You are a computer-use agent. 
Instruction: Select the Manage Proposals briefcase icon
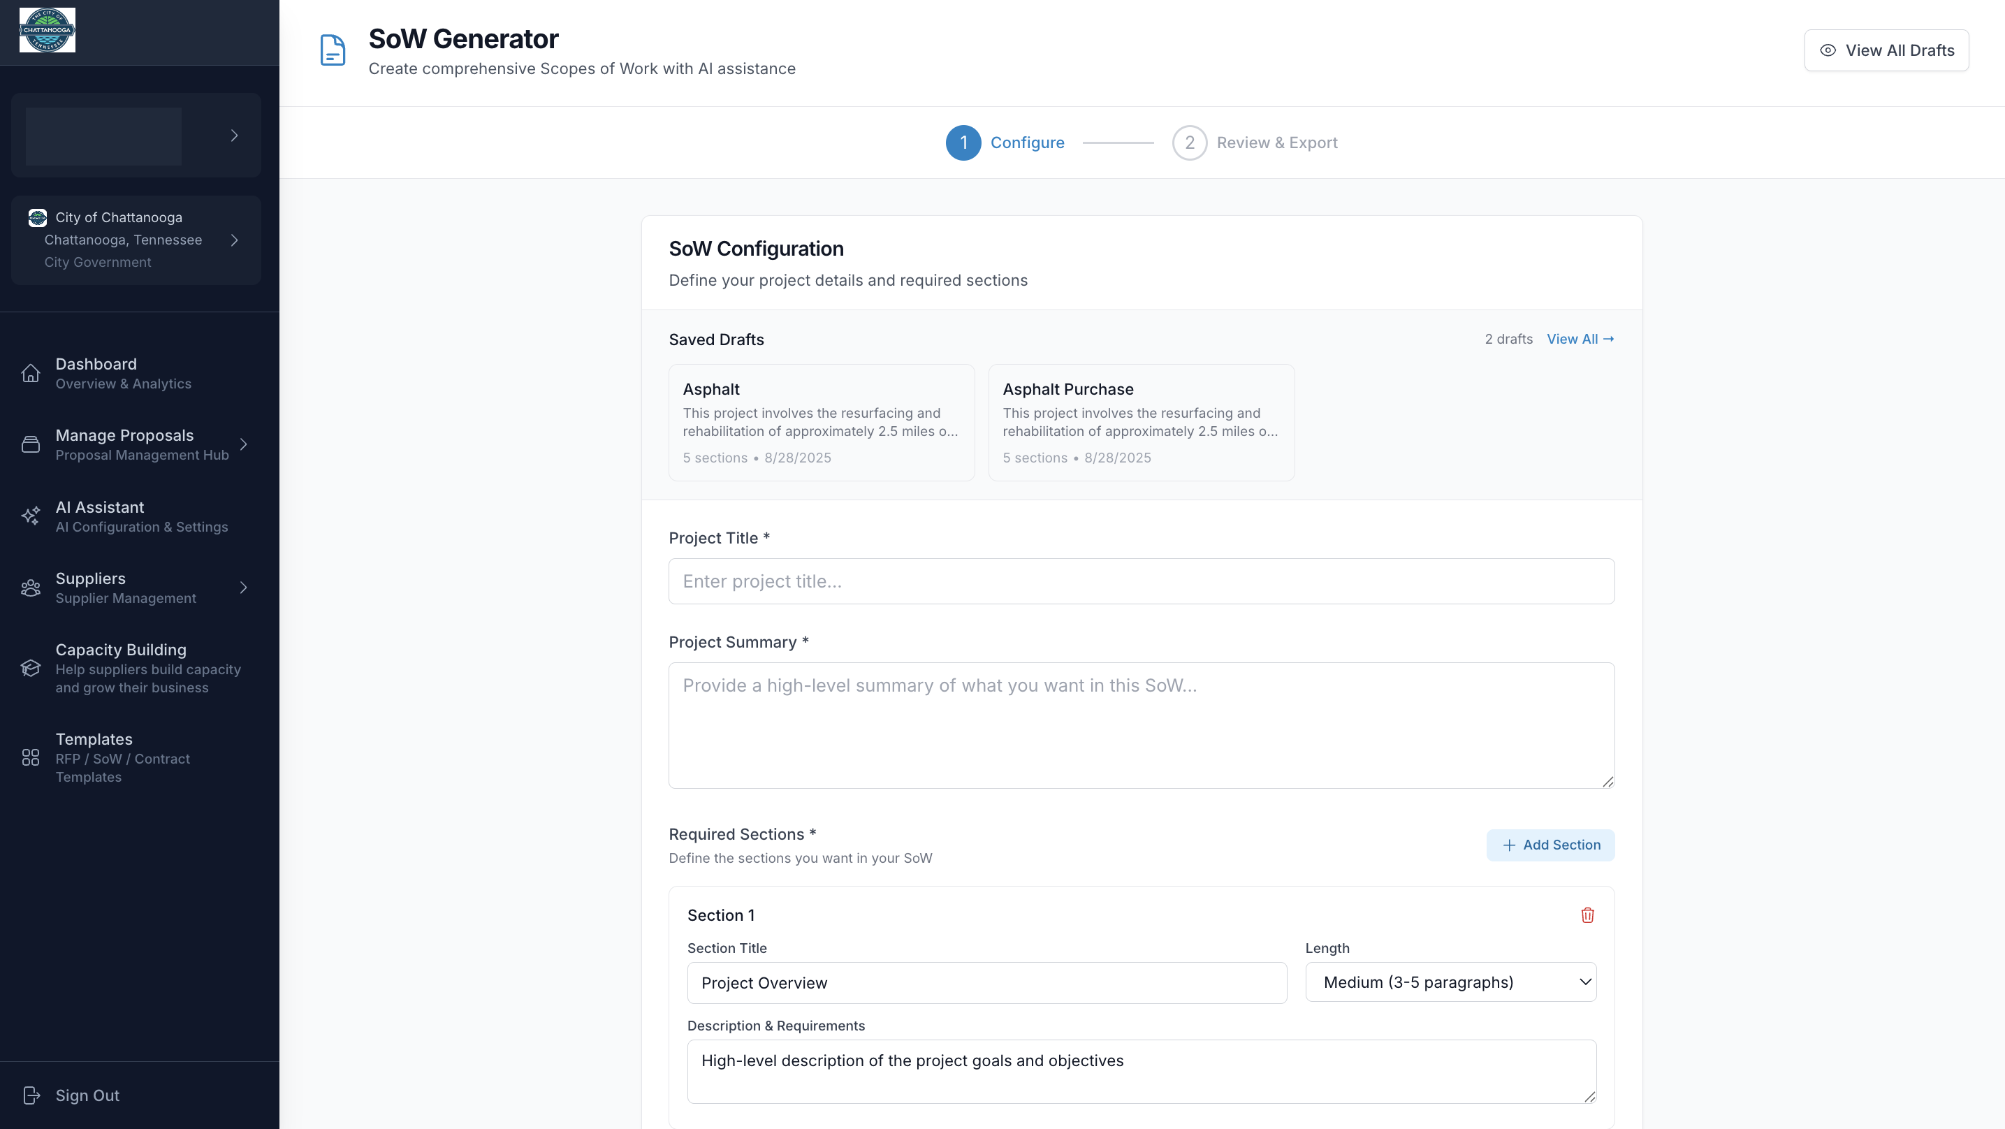tap(30, 444)
